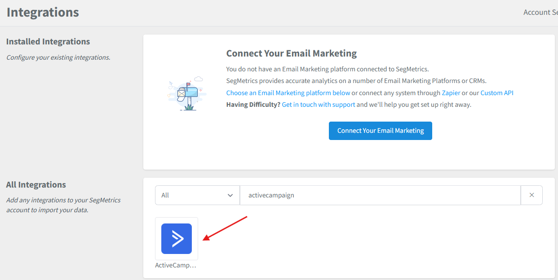
Task: Open the ActiveCampaign integration tile icon
Action: point(177,239)
